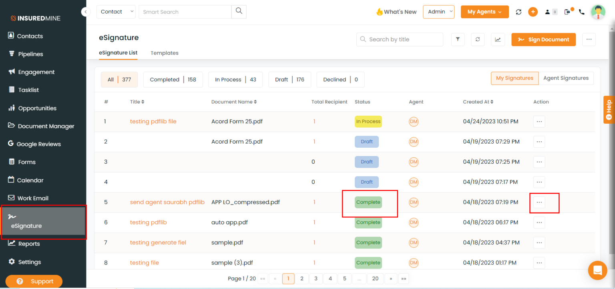Refresh the eSignature list with the refresh icon
Image resolution: width=615 pixels, height=289 pixels.
(x=478, y=39)
